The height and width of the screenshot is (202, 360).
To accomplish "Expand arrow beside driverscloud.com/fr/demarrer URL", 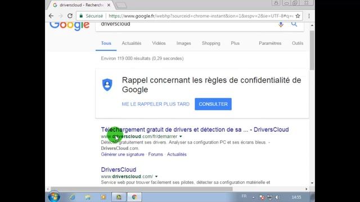I will [181, 136].
